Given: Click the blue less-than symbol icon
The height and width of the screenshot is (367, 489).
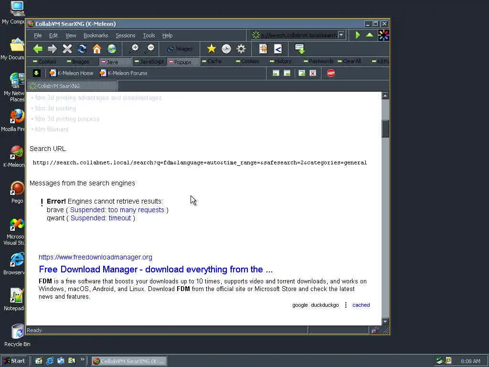Looking at the screenshot, I should (x=278, y=49).
